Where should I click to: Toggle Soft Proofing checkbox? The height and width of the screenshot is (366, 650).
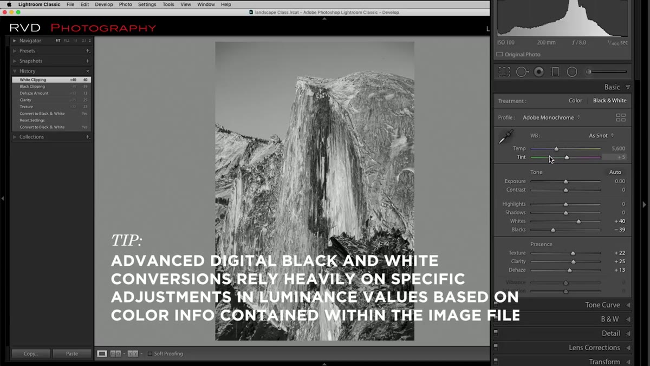point(150,354)
